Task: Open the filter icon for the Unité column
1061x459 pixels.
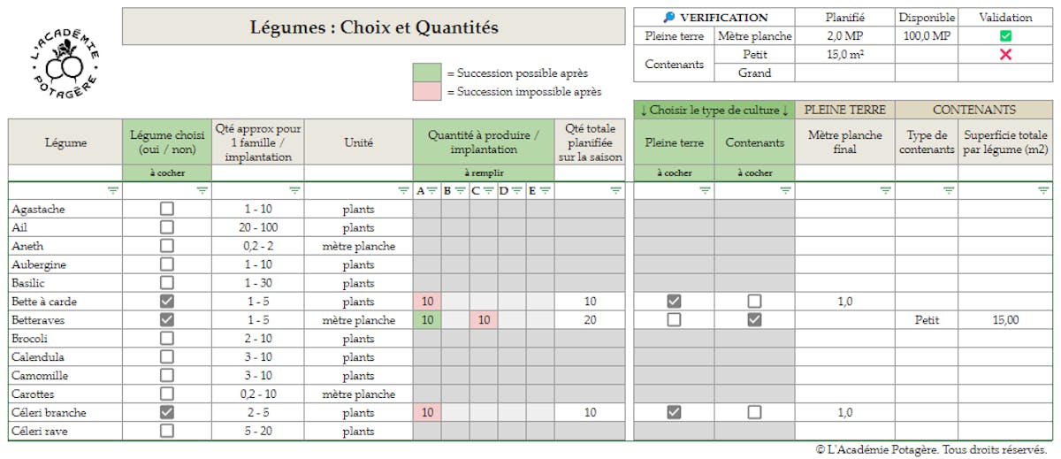Action: (x=403, y=190)
